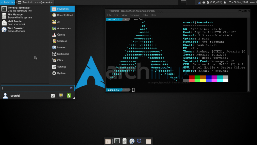Open the terminal View menu

[x=124, y=15]
